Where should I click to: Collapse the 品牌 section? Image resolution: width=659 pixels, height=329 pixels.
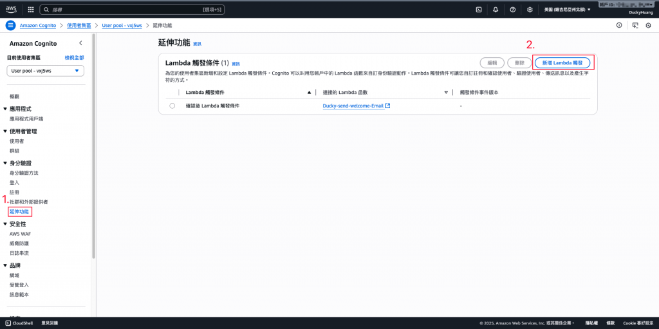coord(5,266)
